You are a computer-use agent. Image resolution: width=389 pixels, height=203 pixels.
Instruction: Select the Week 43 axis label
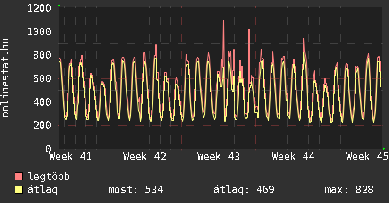tap(219, 157)
